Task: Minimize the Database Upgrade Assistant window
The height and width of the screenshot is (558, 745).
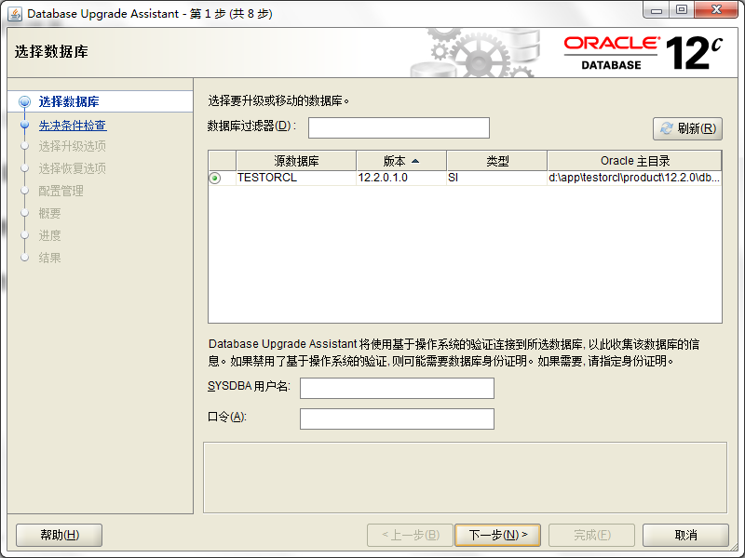Action: [657, 10]
